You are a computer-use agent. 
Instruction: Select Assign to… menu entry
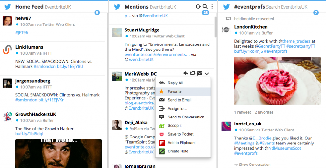[183, 109]
